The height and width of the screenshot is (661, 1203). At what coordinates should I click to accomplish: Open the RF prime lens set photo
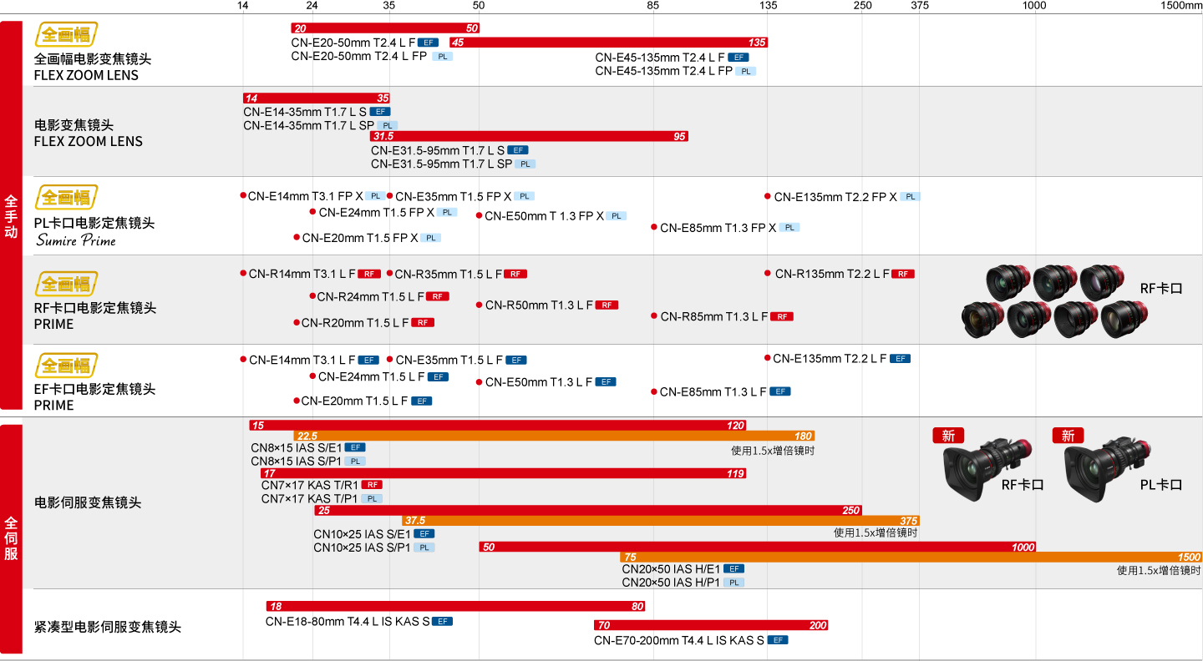(x=1056, y=300)
